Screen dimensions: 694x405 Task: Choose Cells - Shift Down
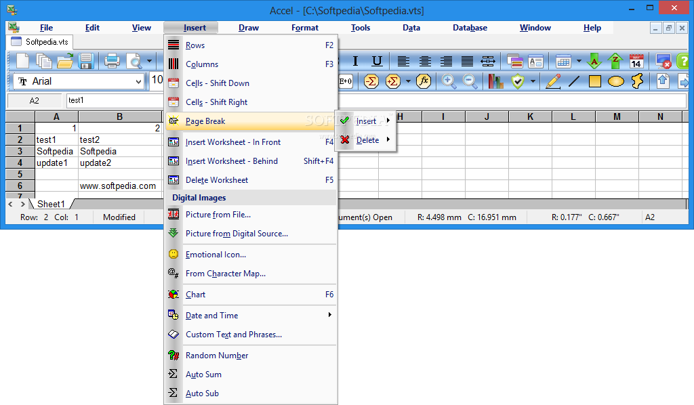(251, 83)
